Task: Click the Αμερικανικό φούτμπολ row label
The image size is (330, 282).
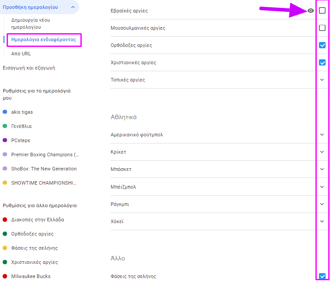Action: pyautogui.click(x=137, y=135)
